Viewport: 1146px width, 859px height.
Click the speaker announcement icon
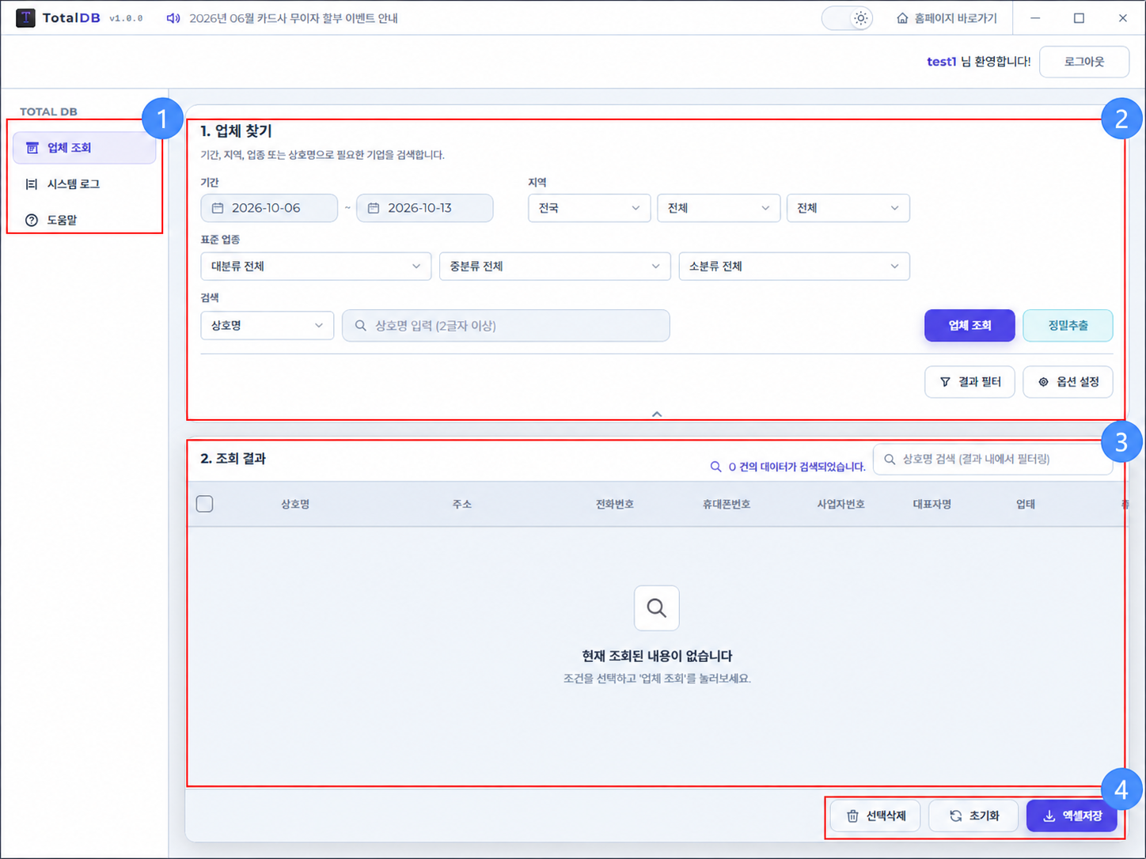pos(173,18)
